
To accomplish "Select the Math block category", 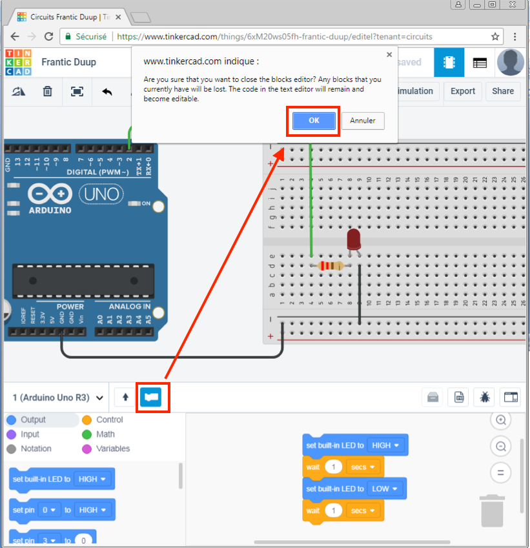I will click(99, 434).
